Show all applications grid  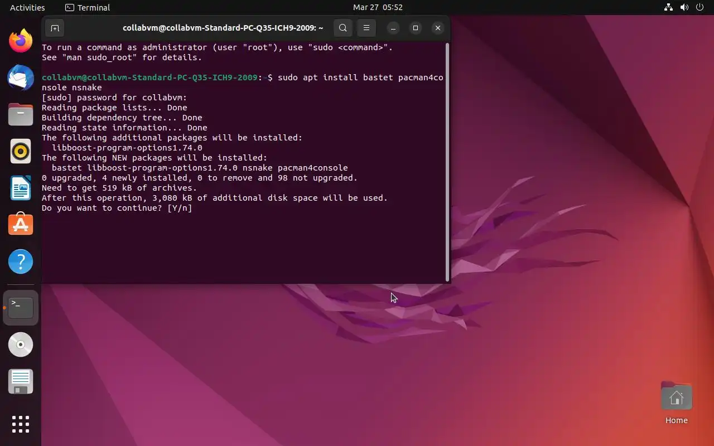[21, 424]
